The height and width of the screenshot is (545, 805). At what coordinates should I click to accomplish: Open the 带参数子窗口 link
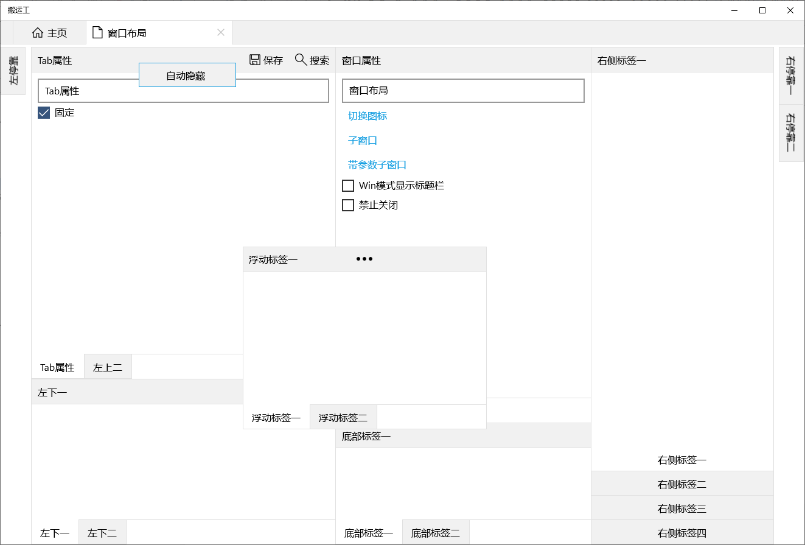pyautogui.click(x=377, y=164)
